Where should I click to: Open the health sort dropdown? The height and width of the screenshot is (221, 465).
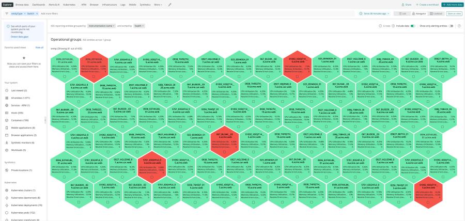(x=139, y=25)
